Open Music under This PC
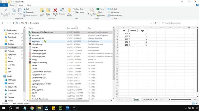 pyautogui.click(x=10, y=94)
